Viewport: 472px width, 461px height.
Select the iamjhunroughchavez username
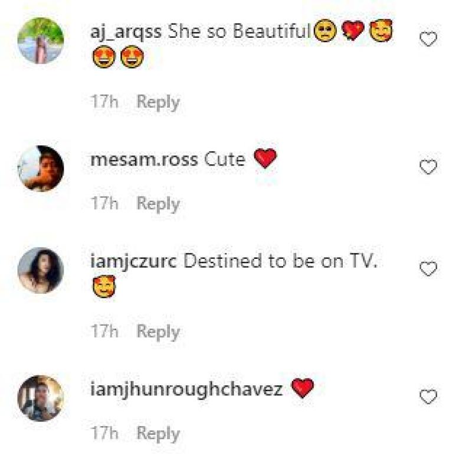point(186,389)
